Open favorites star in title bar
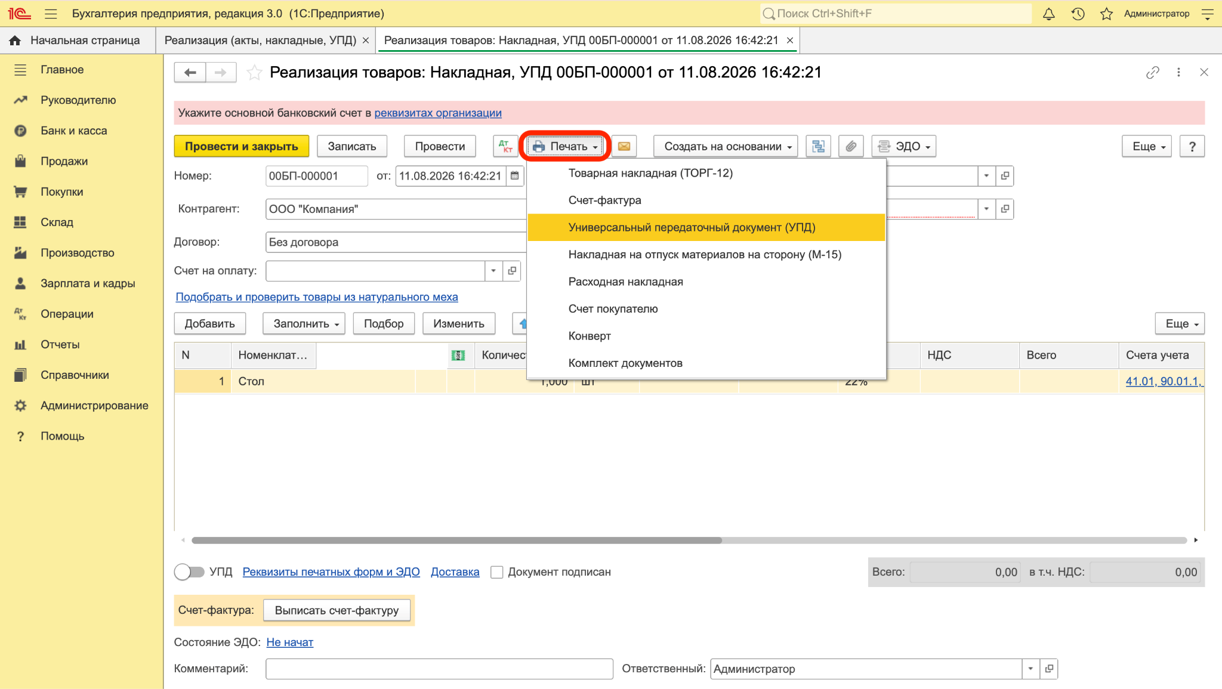The image size is (1222, 689). pyautogui.click(x=1106, y=14)
